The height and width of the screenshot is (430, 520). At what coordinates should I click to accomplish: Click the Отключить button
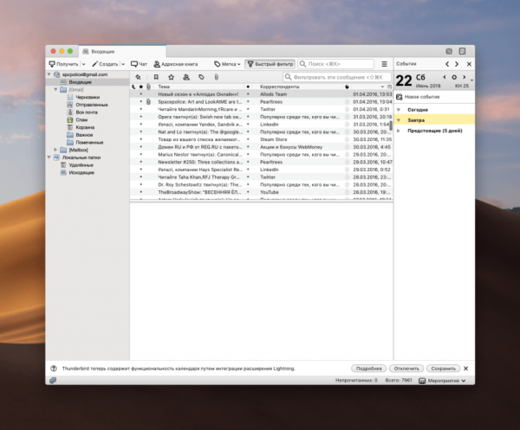click(x=406, y=369)
